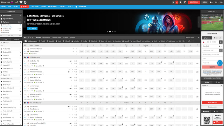Open the settings gear dropdown

(x=211, y=2)
